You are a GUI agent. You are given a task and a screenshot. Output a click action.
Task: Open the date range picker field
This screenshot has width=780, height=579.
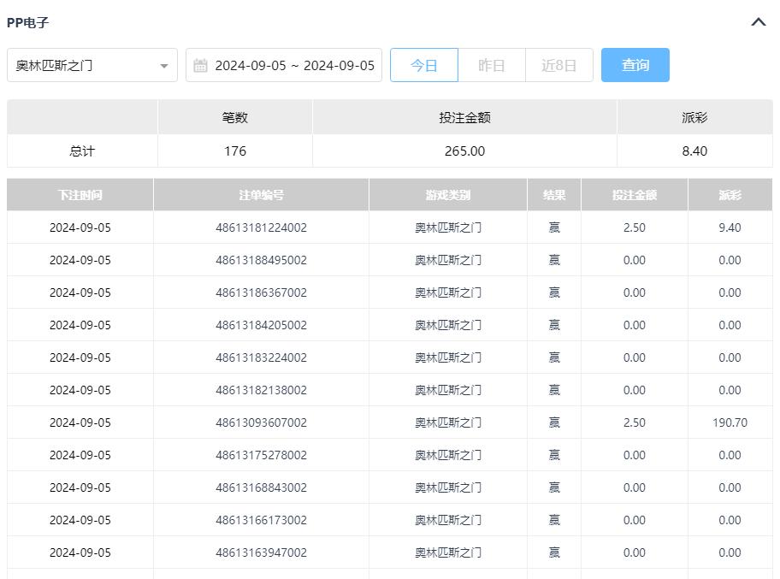tap(293, 65)
